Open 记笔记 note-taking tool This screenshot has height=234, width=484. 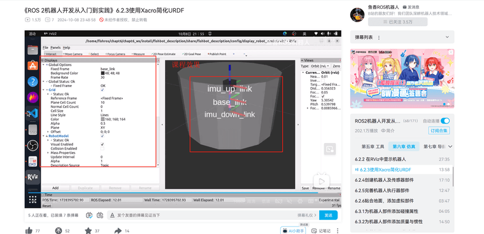321,231
